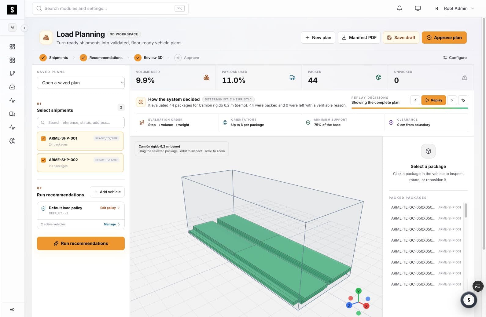
Task: Open the notifications bell
Action: pyautogui.click(x=399, y=9)
